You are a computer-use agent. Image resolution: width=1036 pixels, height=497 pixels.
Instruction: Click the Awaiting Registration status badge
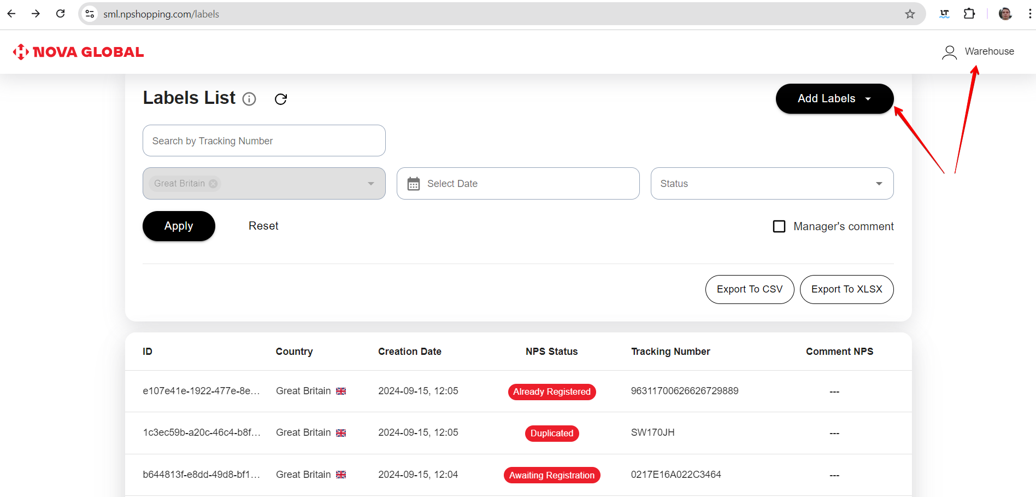tap(552, 475)
